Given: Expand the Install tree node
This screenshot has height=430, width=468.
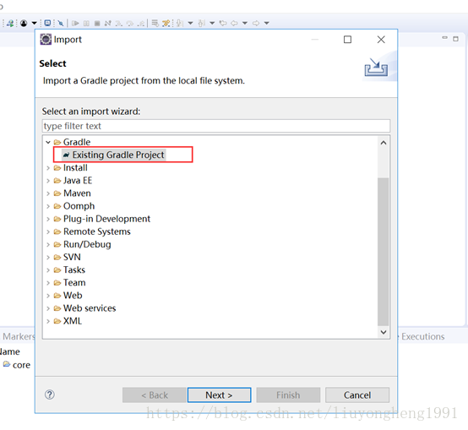Looking at the screenshot, I should pyautogui.click(x=48, y=168).
